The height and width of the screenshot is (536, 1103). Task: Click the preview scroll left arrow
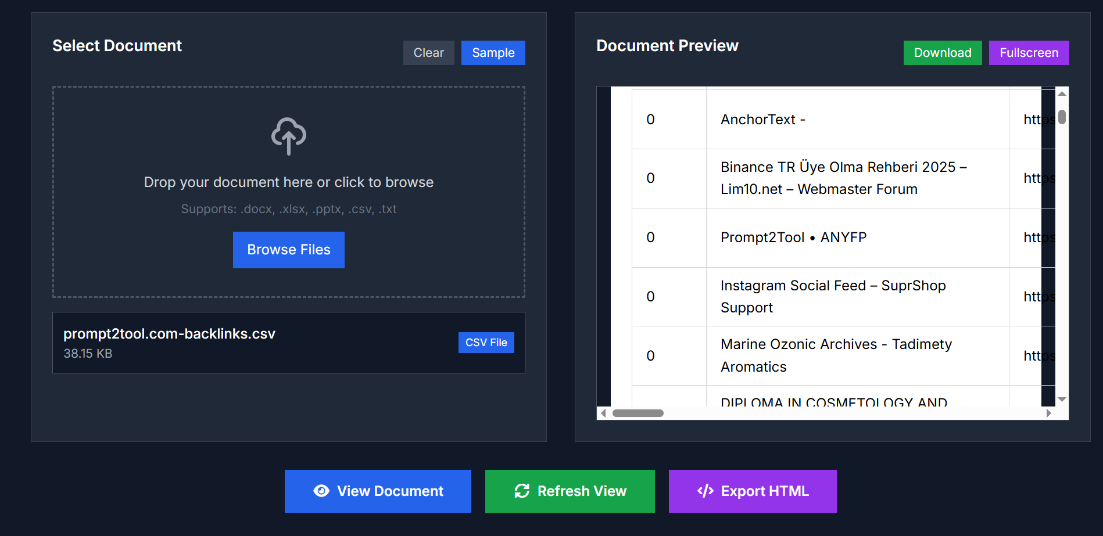click(603, 413)
